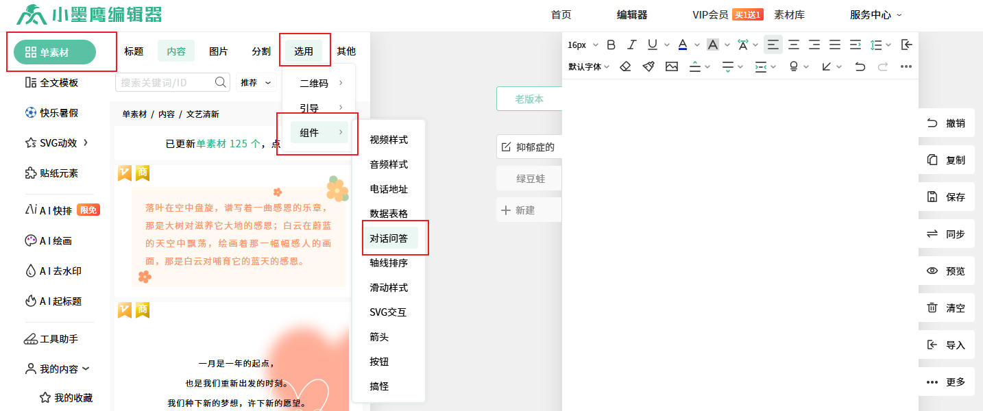Image resolution: width=983 pixels, height=411 pixels.
Task: Select the 单素材 sidebar button
Action: tap(55, 52)
